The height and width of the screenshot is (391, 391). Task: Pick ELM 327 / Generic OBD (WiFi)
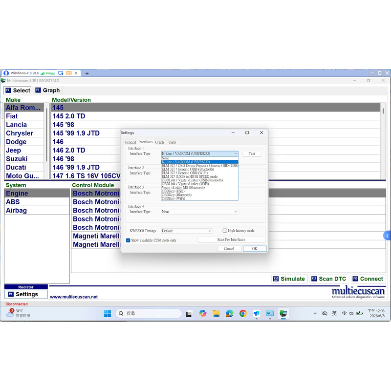click(x=199, y=173)
